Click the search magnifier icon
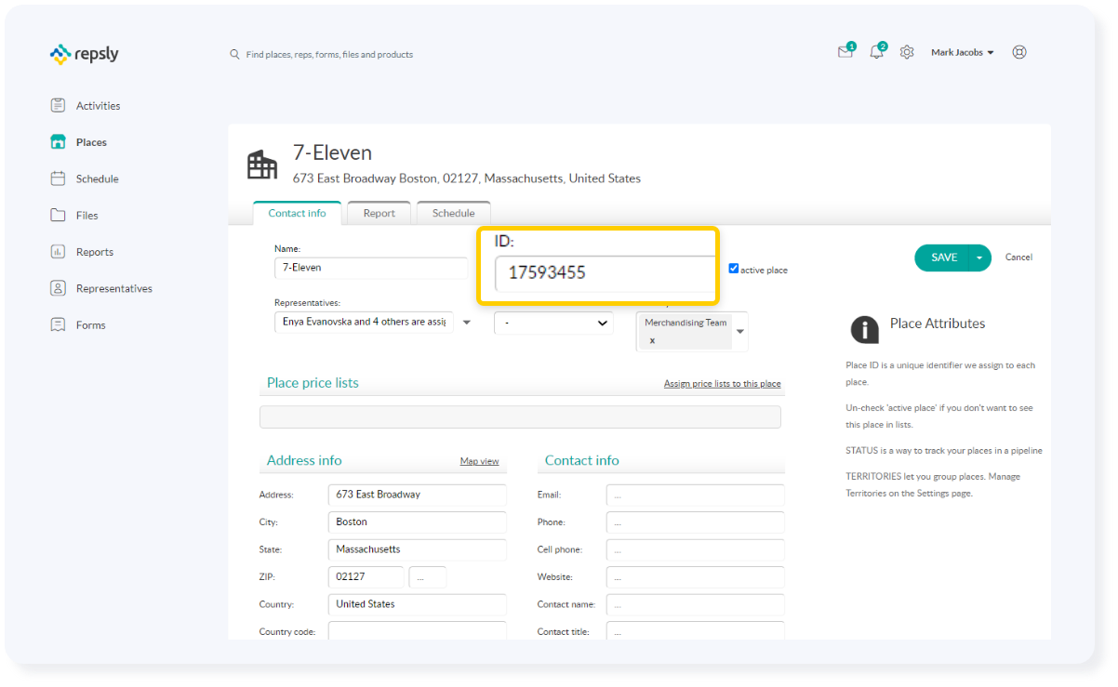Viewport: 1118px width, 687px height. coord(234,54)
